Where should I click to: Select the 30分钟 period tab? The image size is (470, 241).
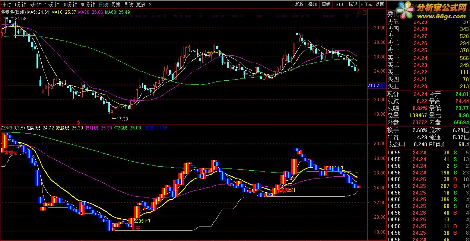coord(70,4)
